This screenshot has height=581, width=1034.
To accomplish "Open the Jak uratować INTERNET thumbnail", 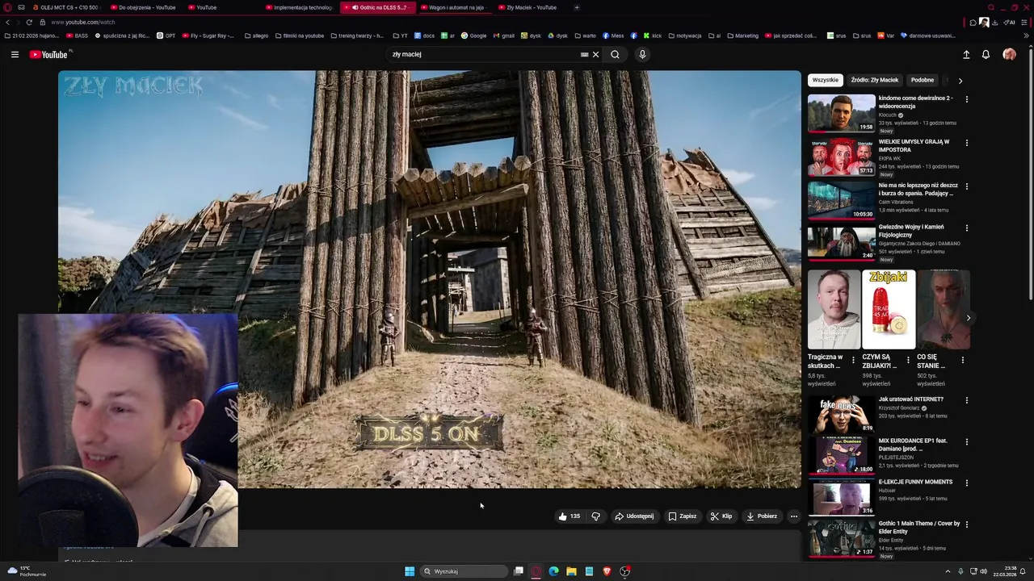I will point(842,415).
